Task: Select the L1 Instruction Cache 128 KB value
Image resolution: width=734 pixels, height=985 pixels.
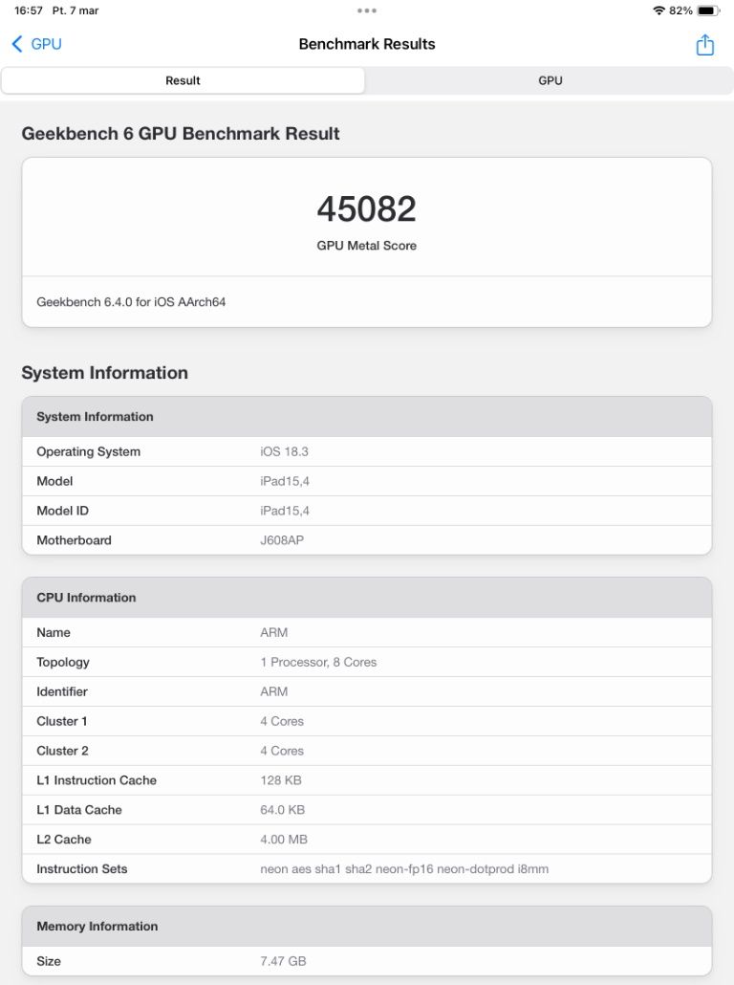Action: [x=281, y=780]
